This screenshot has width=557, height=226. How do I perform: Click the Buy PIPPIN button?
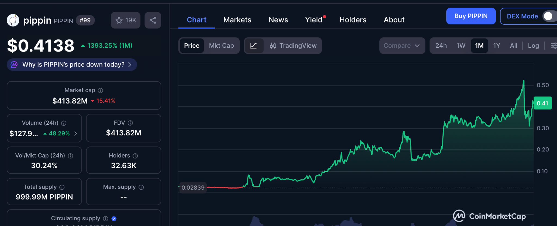[x=471, y=16]
